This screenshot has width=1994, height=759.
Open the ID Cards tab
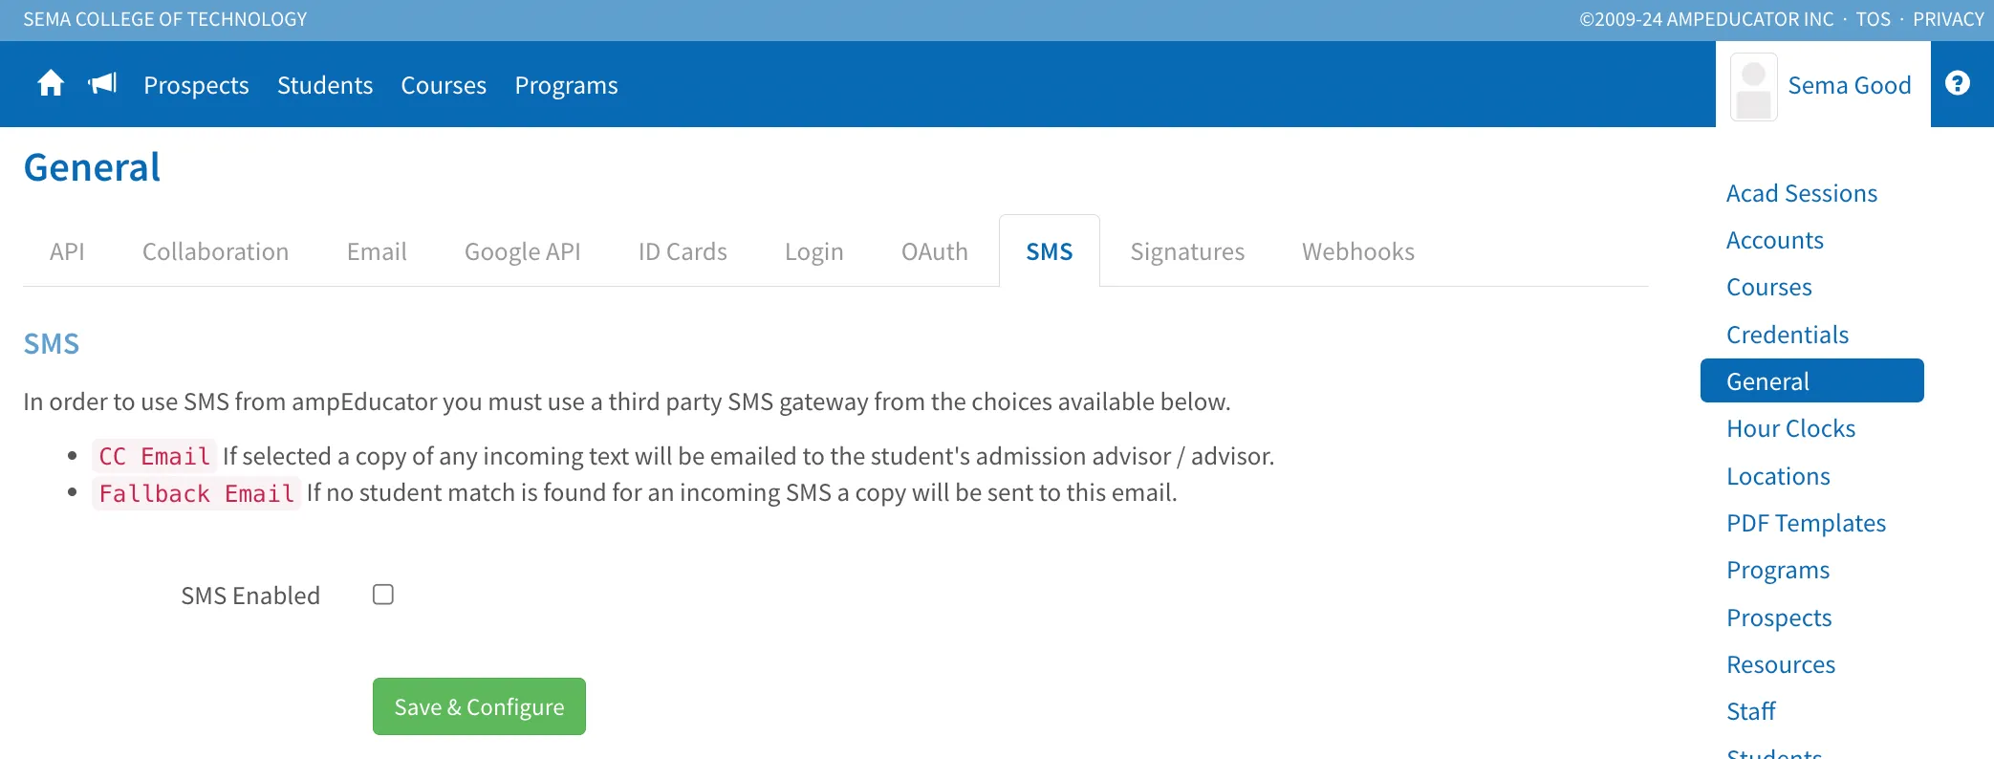683,251
